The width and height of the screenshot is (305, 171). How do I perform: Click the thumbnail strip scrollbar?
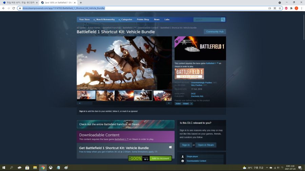[124, 103]
